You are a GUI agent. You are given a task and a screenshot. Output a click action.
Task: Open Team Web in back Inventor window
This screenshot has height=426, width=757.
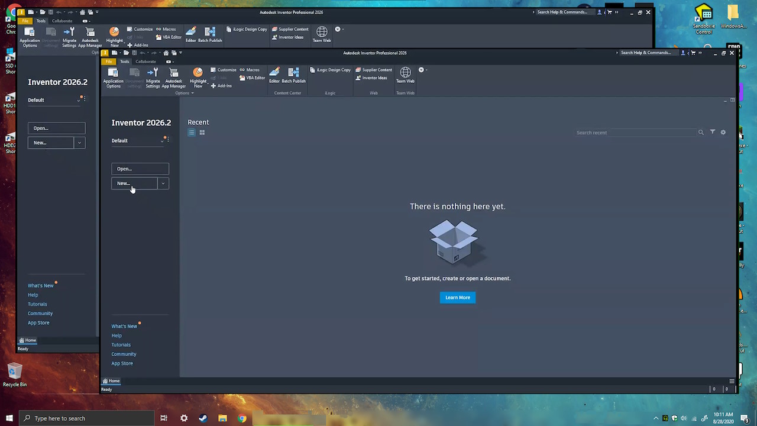point(322,35)
